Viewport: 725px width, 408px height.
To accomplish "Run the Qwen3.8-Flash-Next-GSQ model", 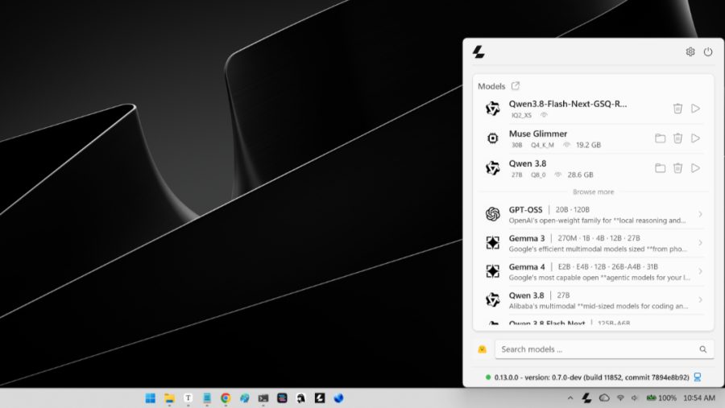I will click(695, 109).
